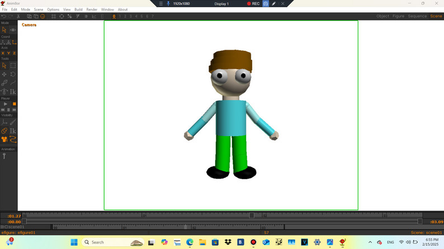
Task: Click the F-curve toolbar icon
Action: pos(78,16)
